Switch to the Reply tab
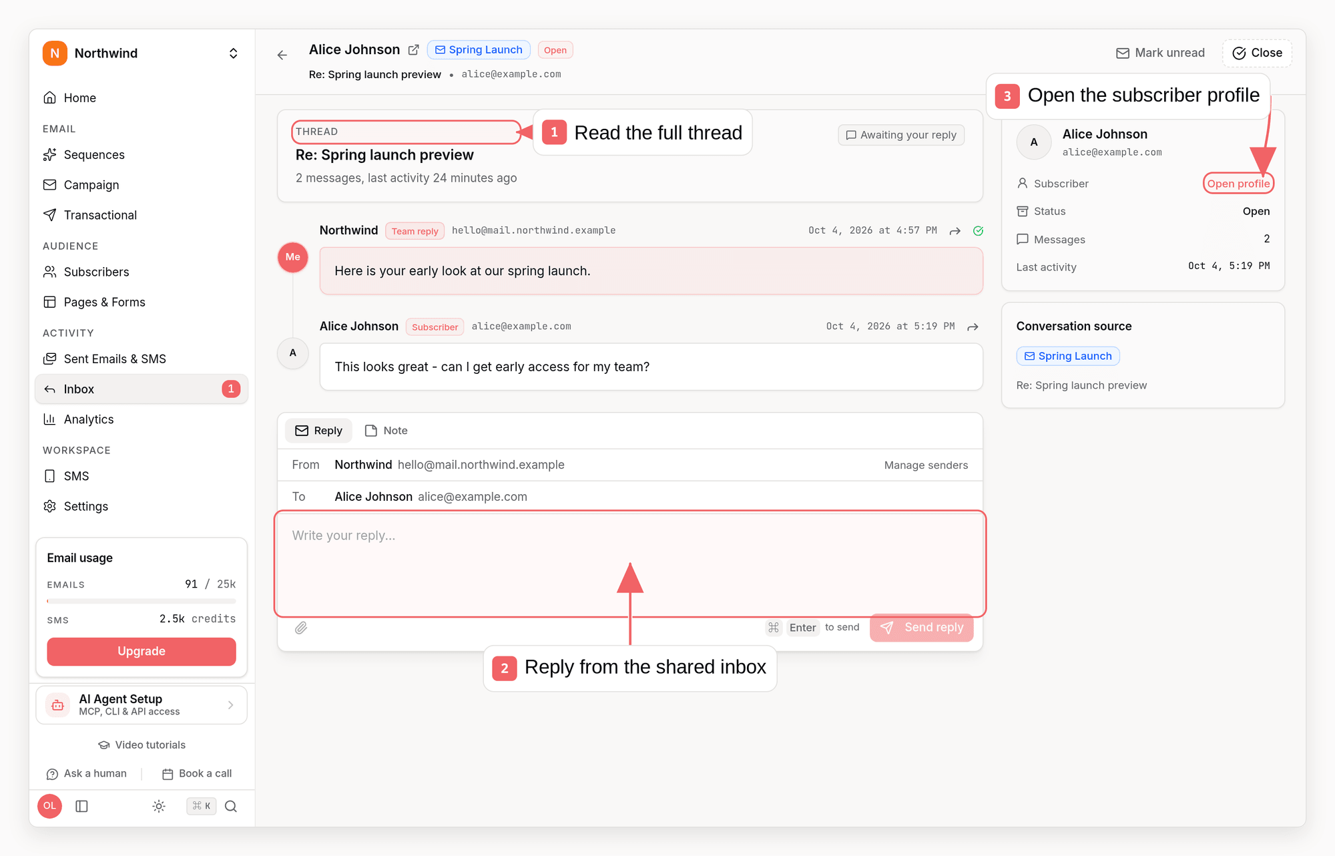The image size is (1335, 856). (x=318, y=431)
